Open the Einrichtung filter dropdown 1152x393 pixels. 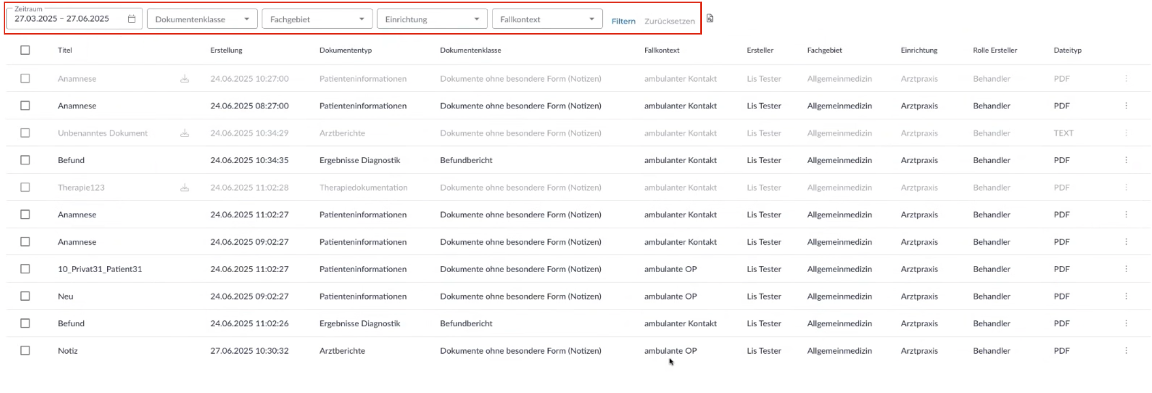(x=432, y=19)
